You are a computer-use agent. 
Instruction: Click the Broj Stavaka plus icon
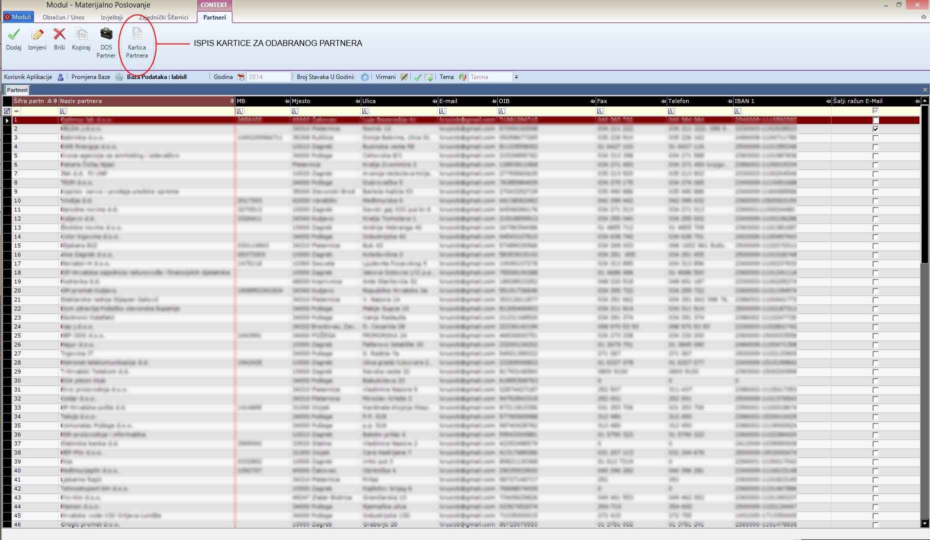pos(365,77)
